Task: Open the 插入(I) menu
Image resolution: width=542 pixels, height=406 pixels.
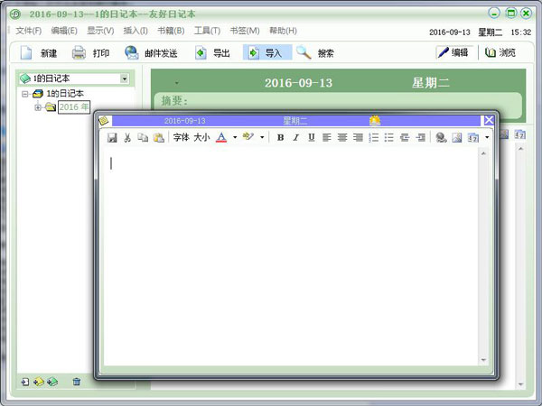Action: (135, 31)
